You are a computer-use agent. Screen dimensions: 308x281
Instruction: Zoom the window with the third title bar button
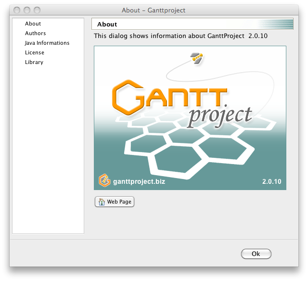[x=37, y=10]
